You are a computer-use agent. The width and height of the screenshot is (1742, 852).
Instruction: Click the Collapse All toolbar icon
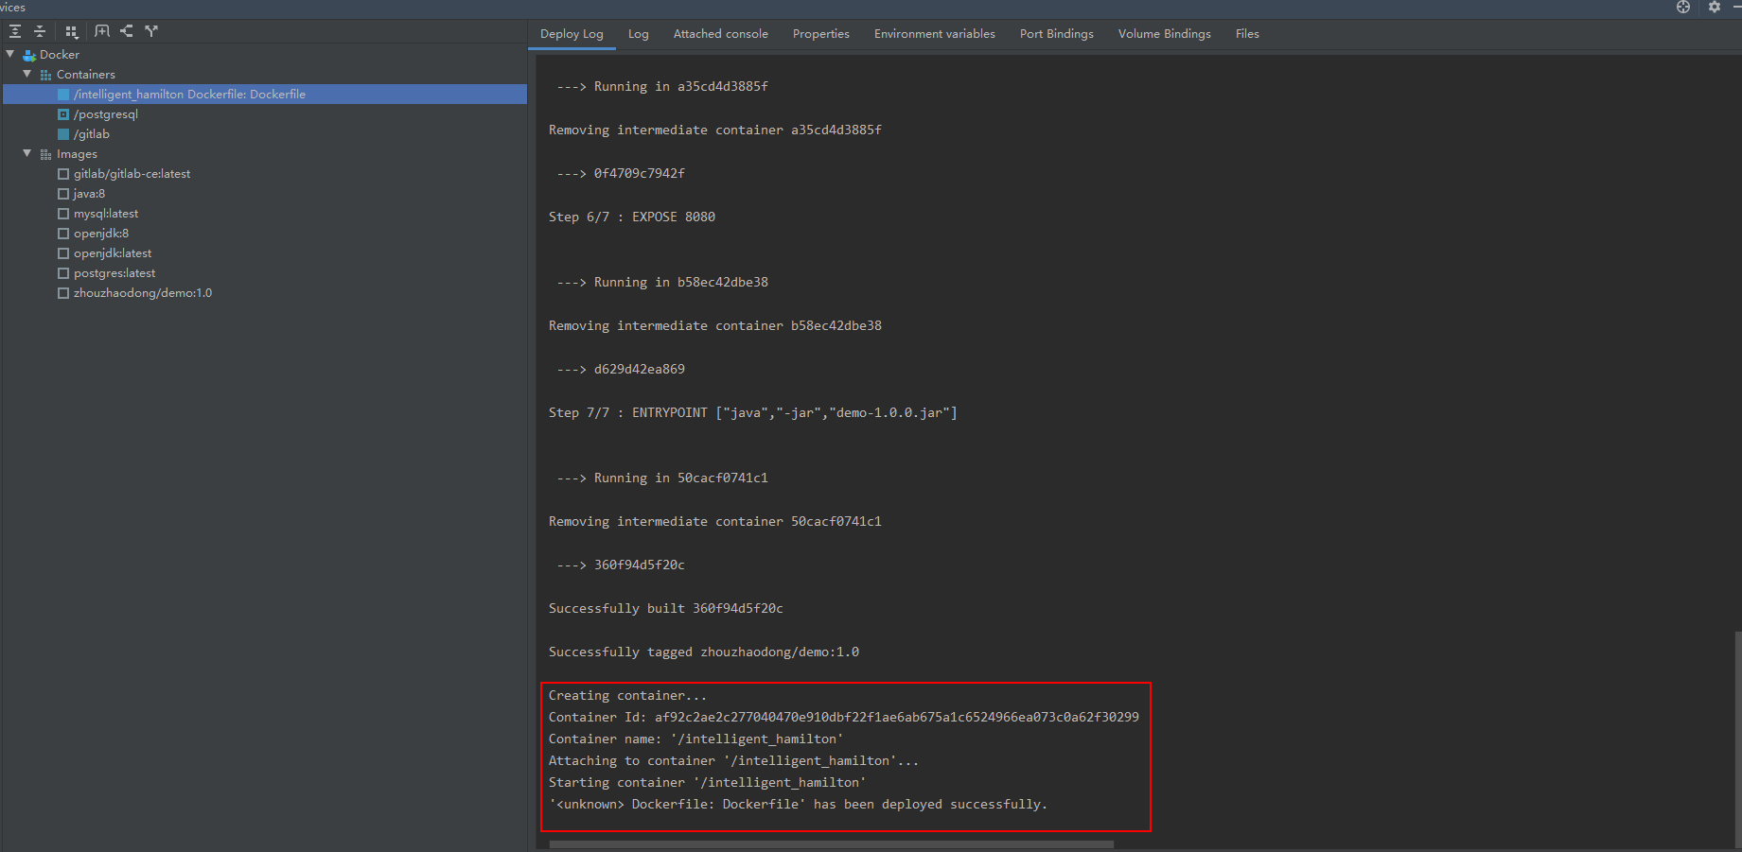pos(40,31)
